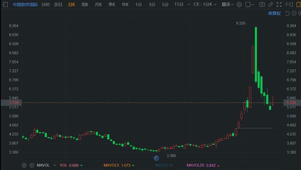Click the VOL 0.689 value
301x170 pixels.
pos(71,165)
